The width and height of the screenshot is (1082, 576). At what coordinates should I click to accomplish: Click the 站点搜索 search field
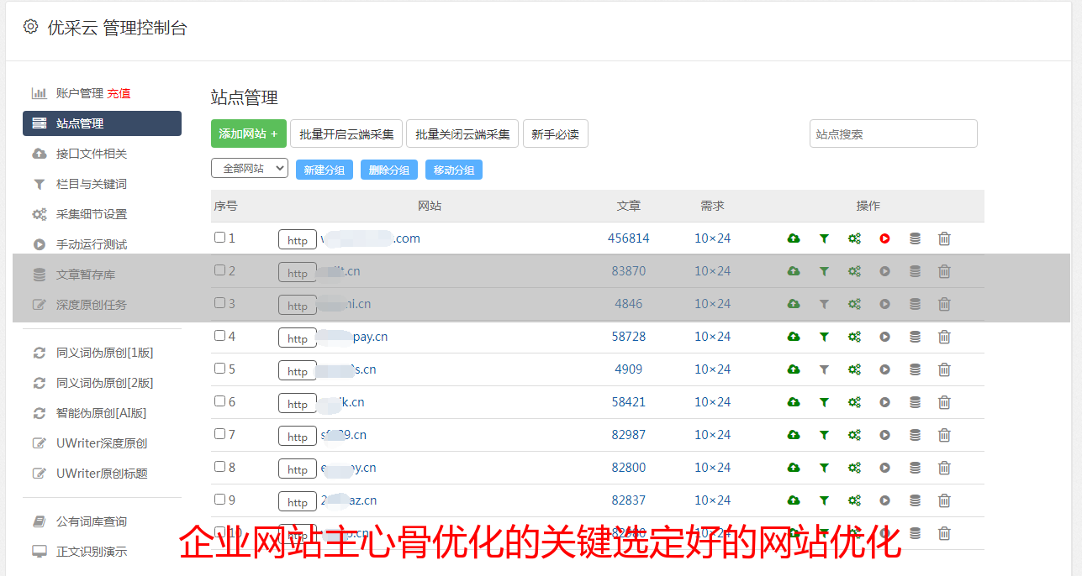[893, 134]
